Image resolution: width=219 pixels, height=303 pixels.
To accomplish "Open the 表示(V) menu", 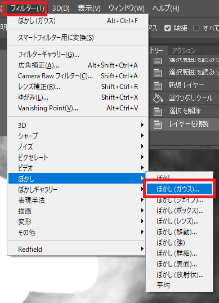I will pos(89,8).
